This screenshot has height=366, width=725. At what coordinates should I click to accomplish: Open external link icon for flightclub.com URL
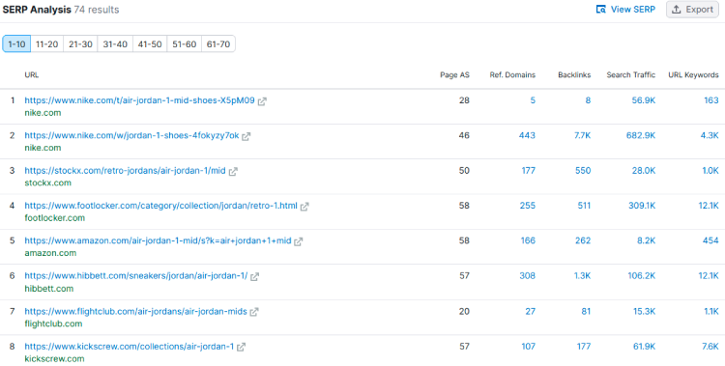(x=254, y=312)
